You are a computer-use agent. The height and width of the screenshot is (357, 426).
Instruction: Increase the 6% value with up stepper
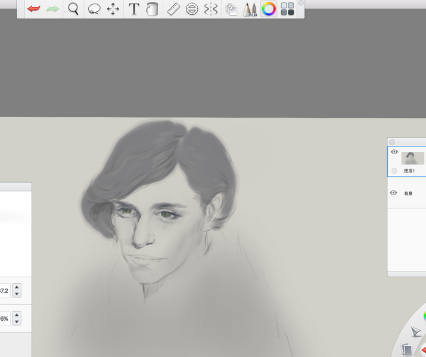coord(17,315)
